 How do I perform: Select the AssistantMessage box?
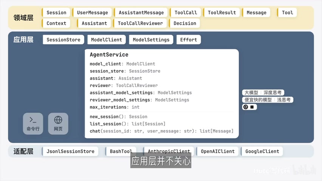pyautogui.click(x=141, y=12)
